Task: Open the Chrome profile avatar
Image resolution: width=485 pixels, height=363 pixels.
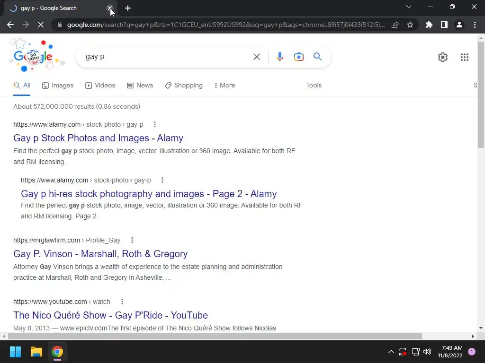Action: (459, 25)
